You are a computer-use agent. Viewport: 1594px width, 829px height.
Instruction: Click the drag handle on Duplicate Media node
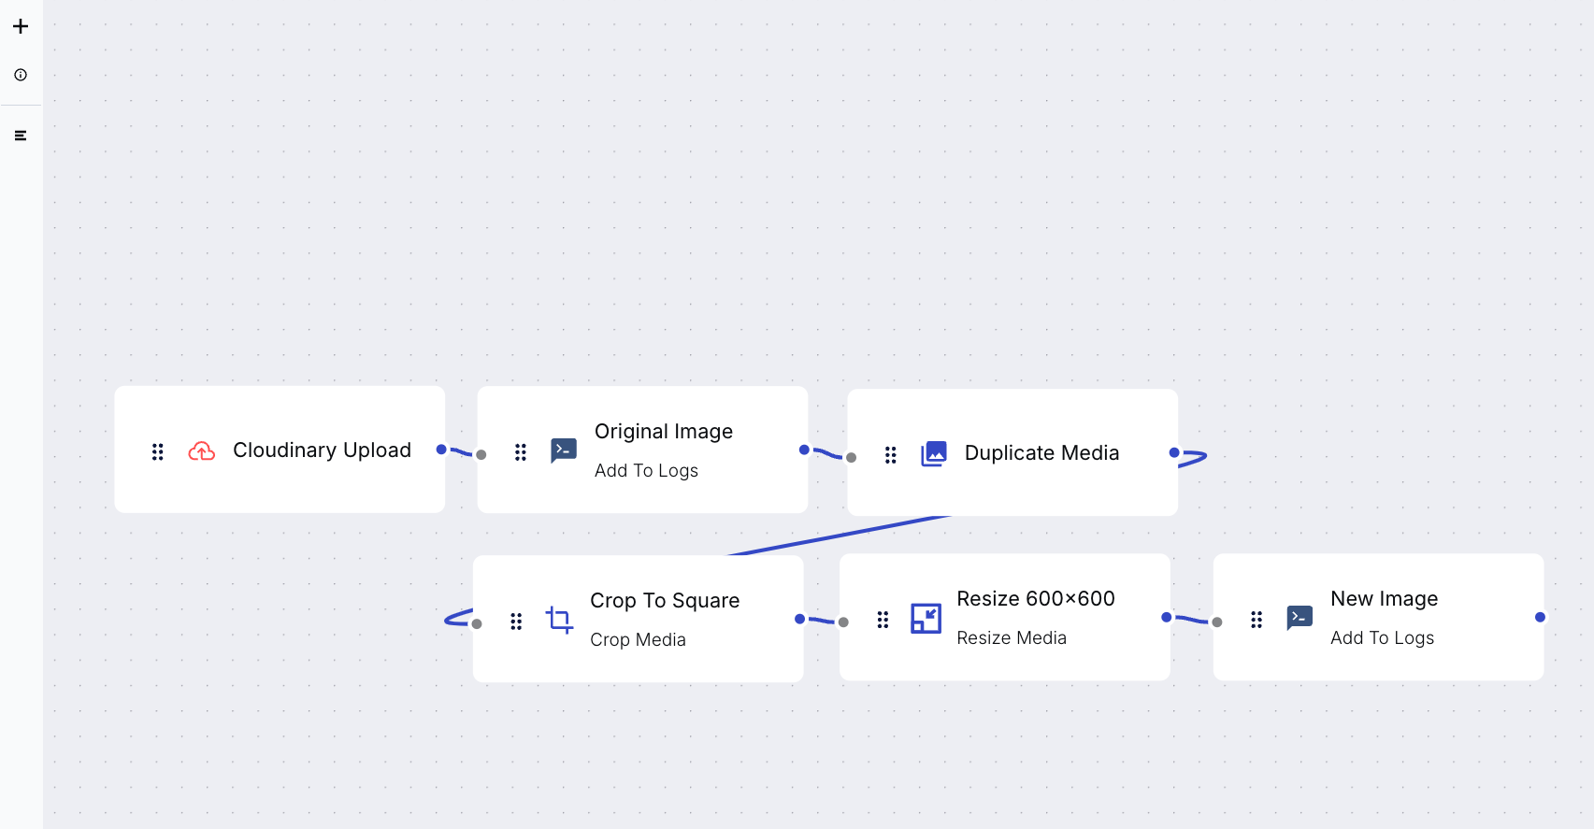coord(890,454)
